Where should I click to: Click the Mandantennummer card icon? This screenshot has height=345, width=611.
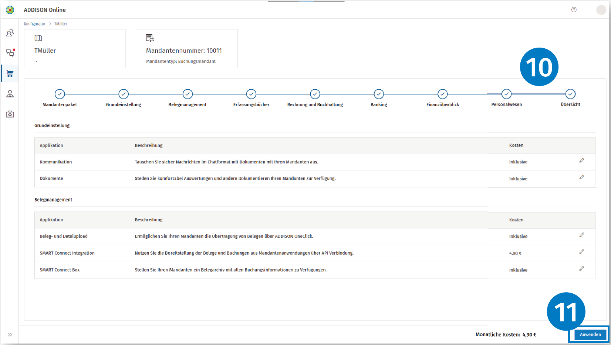point(150,38)
